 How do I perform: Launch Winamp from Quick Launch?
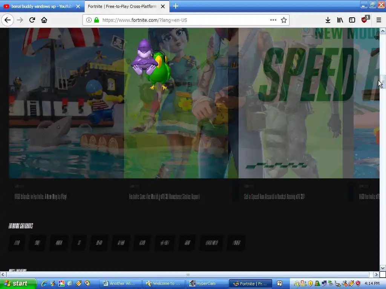pos(78,283)
